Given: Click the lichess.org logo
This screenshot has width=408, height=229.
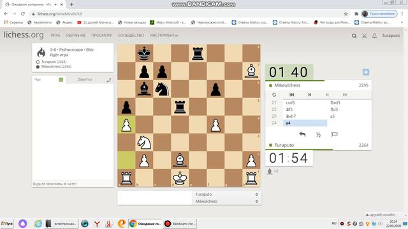Looking at the screenshot, I should point(24,35).
